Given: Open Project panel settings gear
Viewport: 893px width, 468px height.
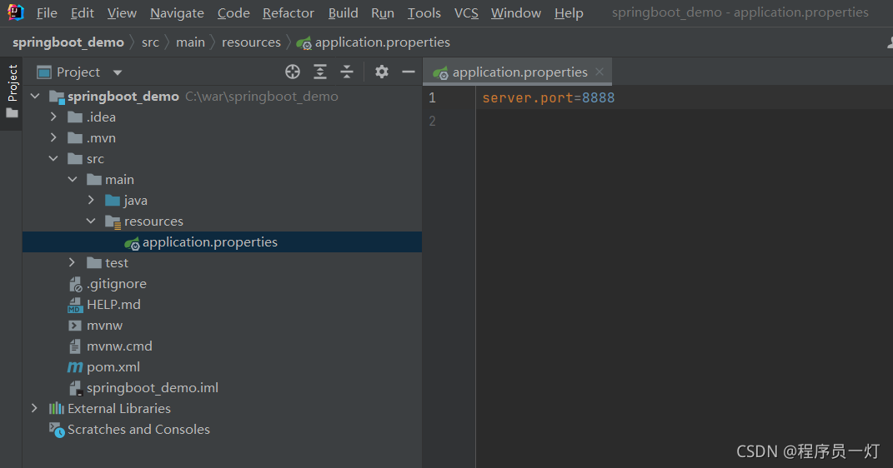Looking at the screenshot, I should pyautogui.click(x=382, y=72).
